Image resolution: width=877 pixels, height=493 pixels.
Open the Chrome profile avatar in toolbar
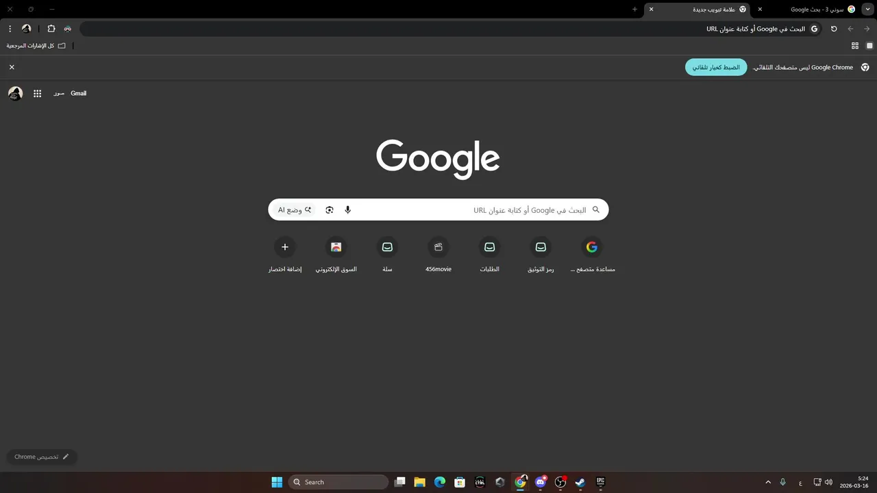[27, 29]
